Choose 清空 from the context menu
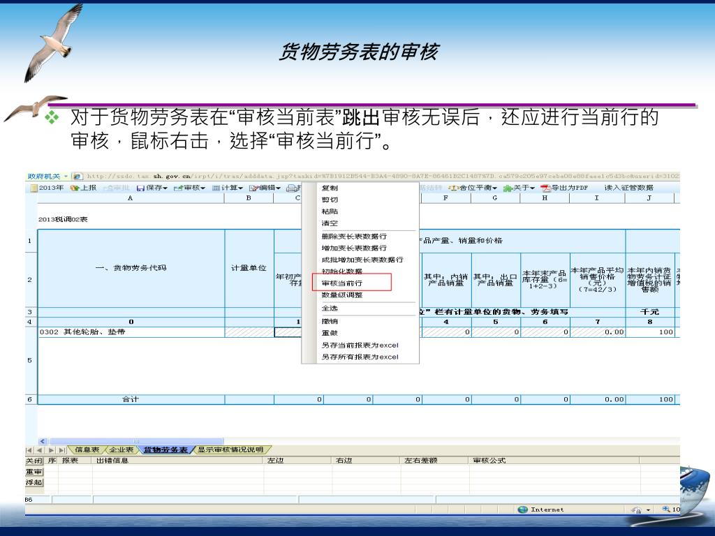This screenshot has width=715, height=536. point(330,223)
